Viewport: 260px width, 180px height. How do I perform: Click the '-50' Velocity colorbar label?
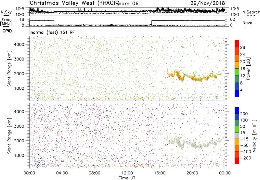tap(244, 145)
